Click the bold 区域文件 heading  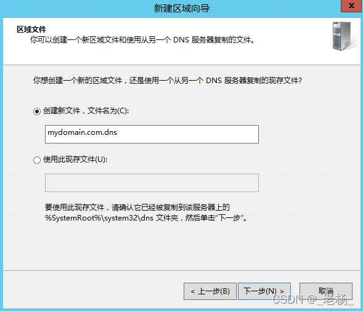(x=31, y=30)
